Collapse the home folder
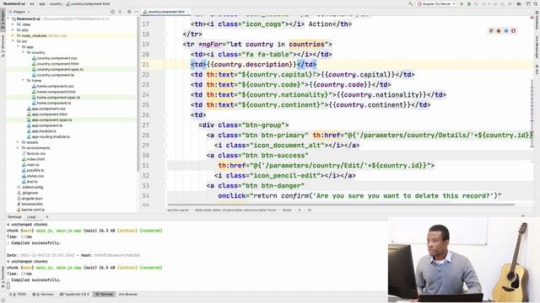 (23, 81)
